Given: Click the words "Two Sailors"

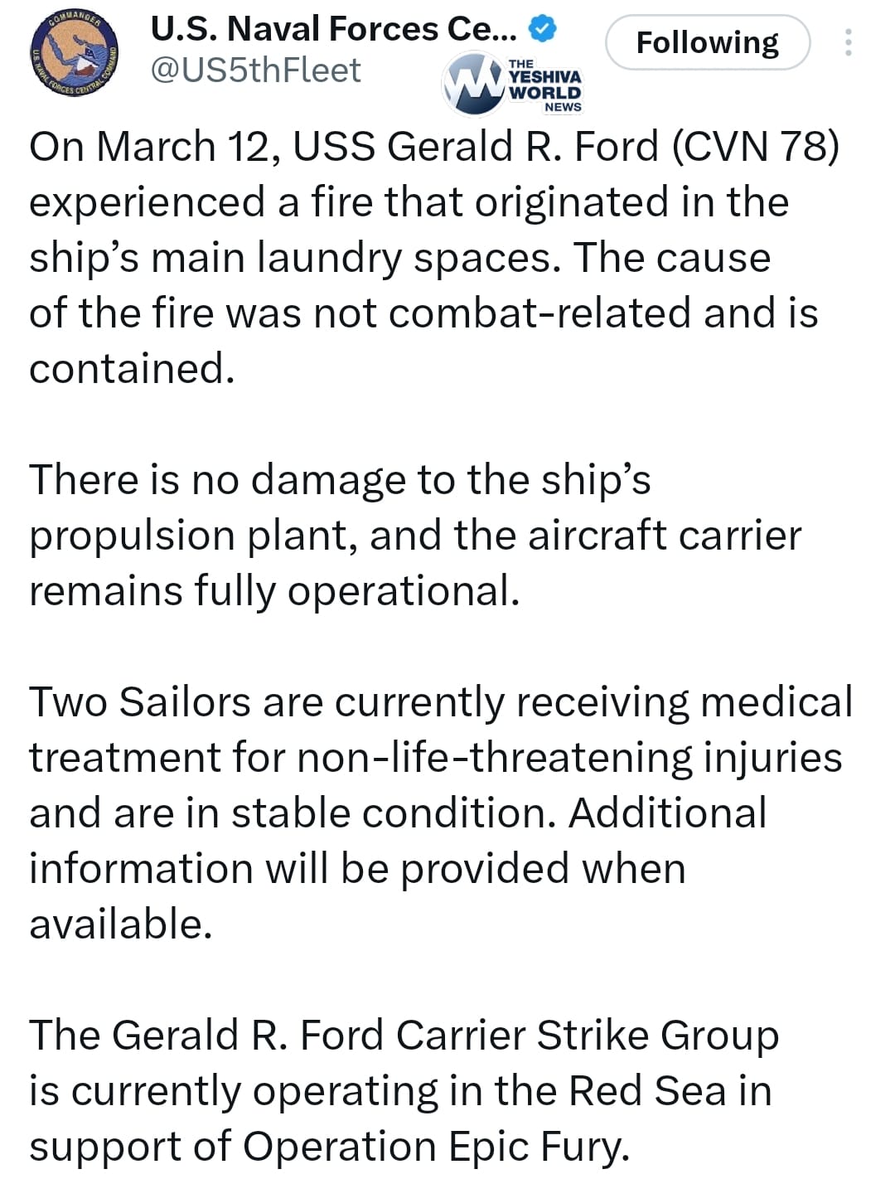Looking at the screenshot, I should pyautogui.click(x=139, y=702).
